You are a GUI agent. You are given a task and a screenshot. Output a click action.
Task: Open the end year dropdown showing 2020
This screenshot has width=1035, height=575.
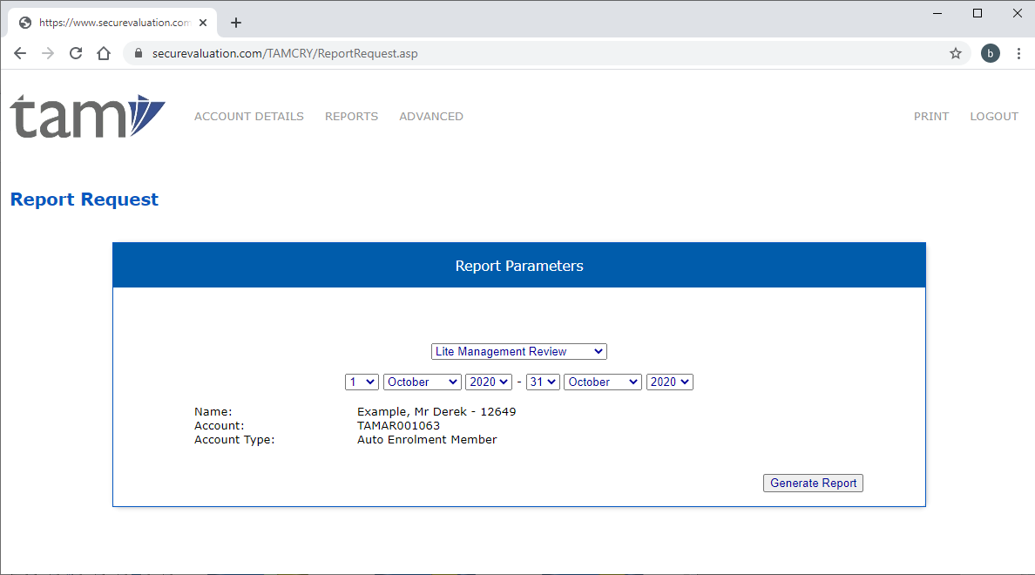pyautogui.click(x=669, y=382)
